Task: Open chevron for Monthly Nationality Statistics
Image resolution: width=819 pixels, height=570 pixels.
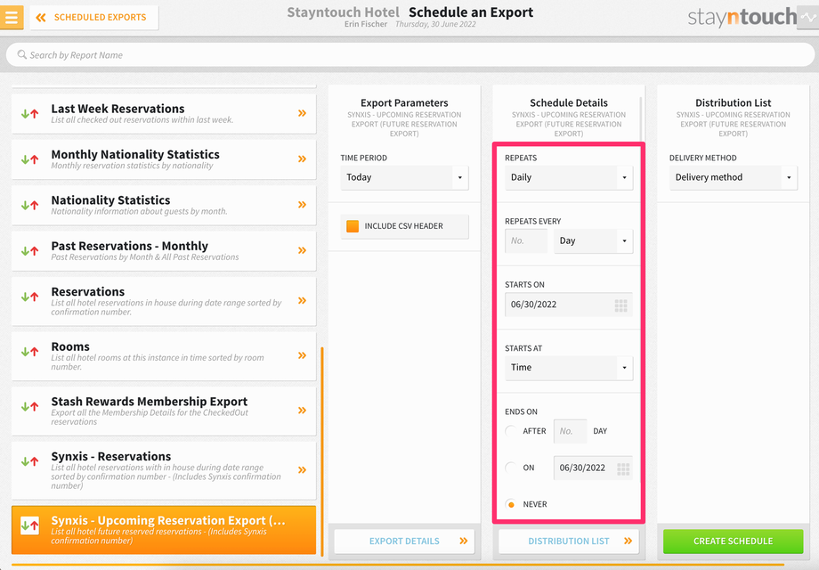Action: pos(302,159)
